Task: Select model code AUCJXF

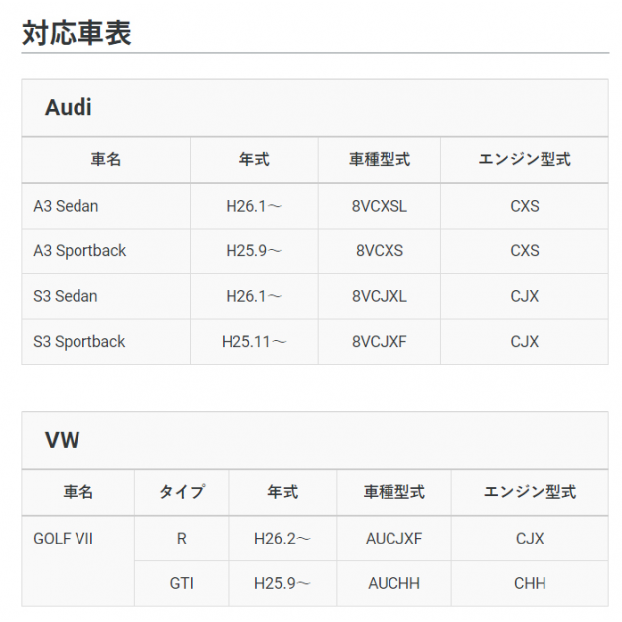Action: click(x=393, y=539)
